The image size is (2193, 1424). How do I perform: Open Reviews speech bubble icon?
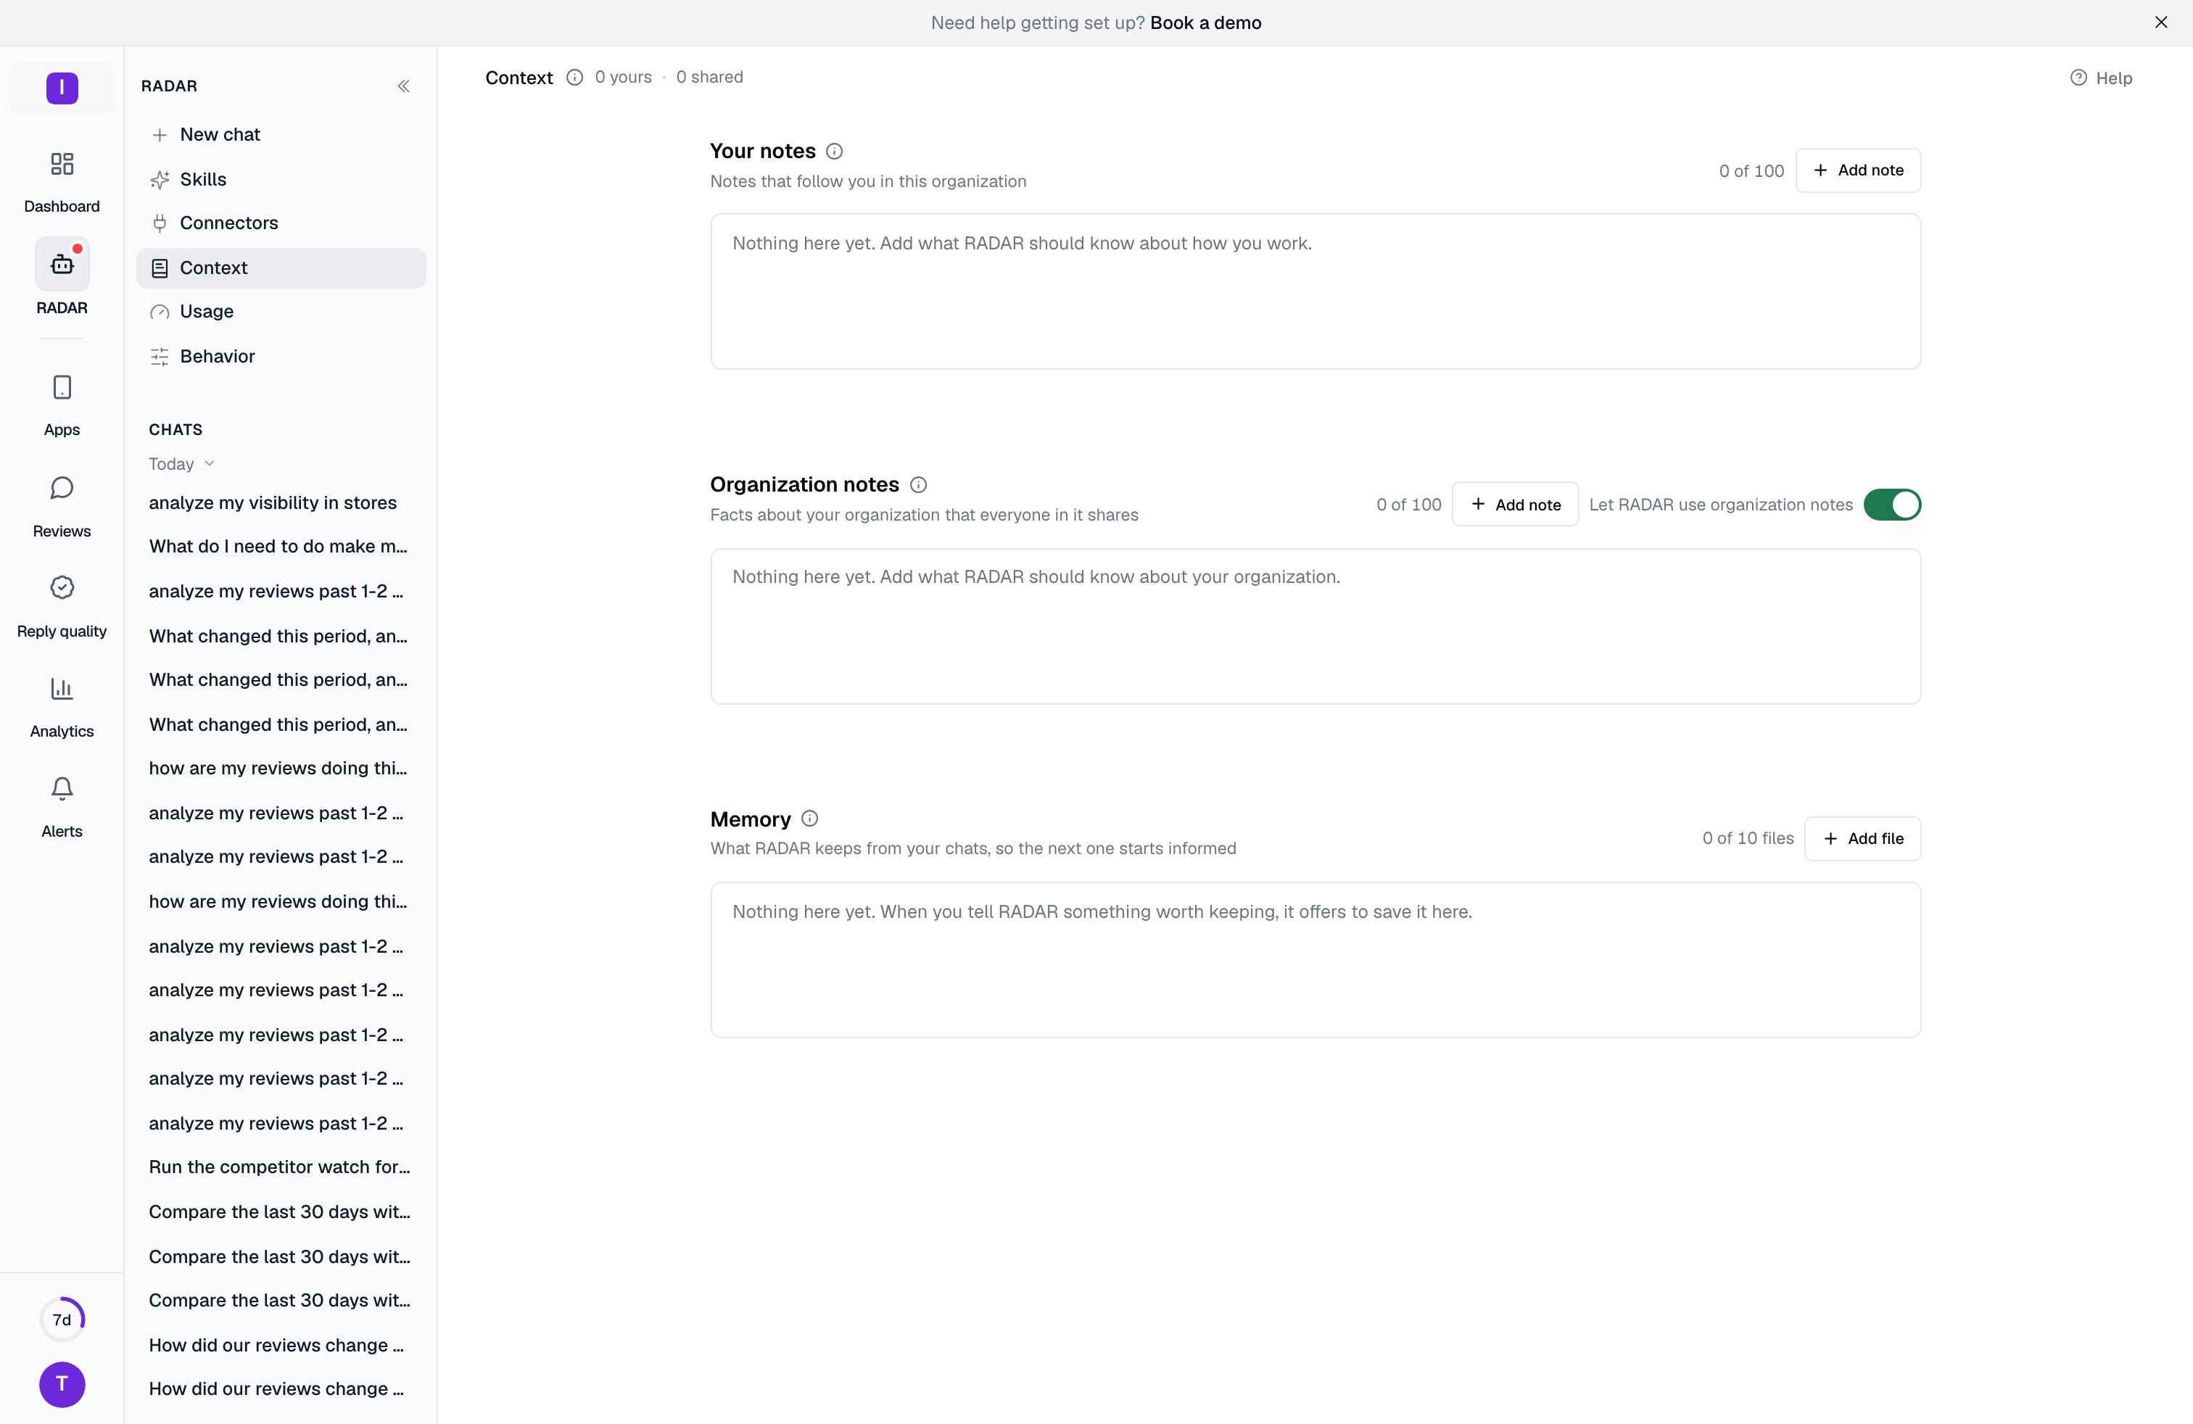(62, 488)
